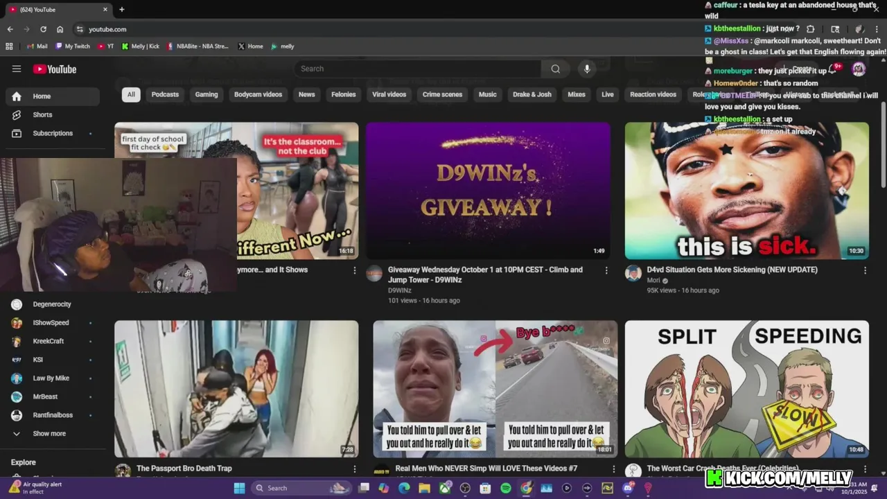Open the Mail bookmark
The image size is (887, 499).
(37, 46)
